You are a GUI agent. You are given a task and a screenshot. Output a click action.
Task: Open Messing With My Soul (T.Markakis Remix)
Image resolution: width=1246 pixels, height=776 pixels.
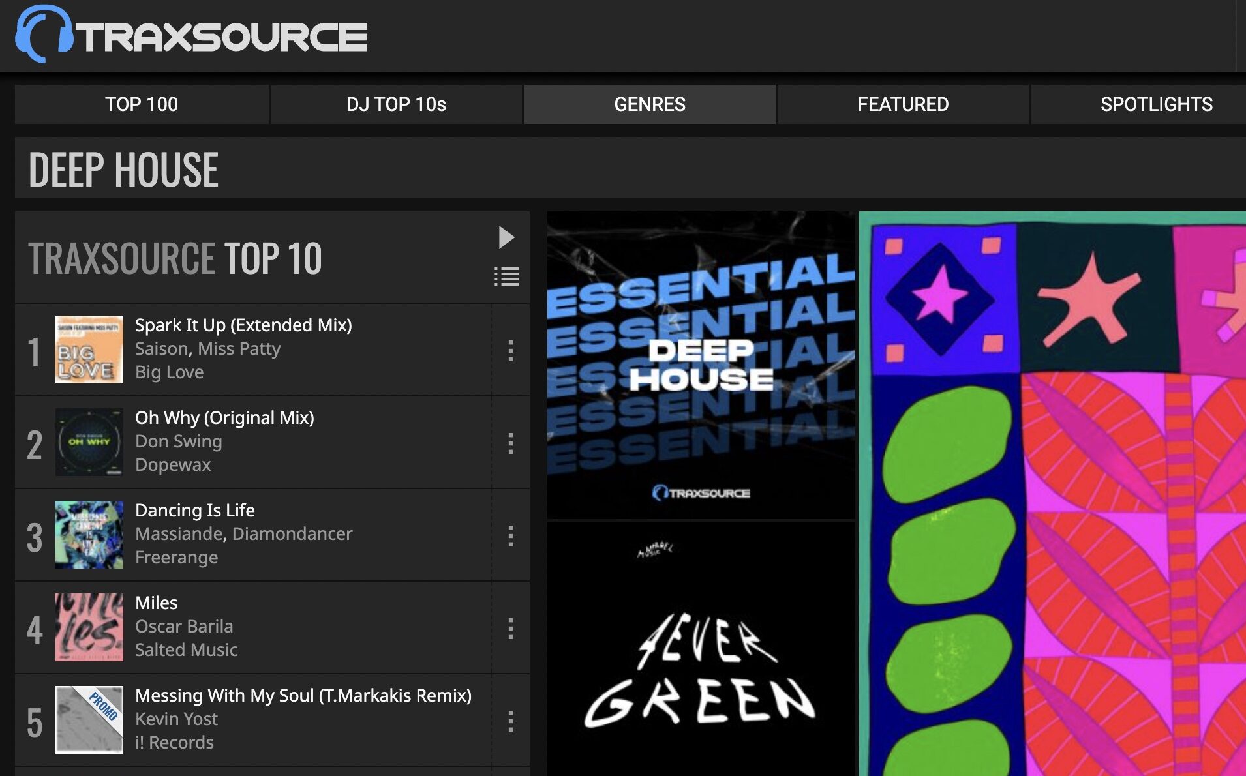[x=303, y=695]
